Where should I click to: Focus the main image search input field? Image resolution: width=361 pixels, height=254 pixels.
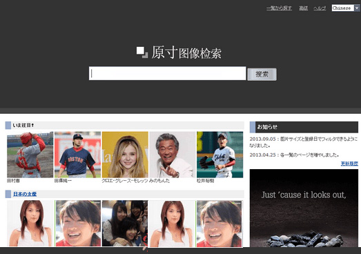tap(167, 73)
